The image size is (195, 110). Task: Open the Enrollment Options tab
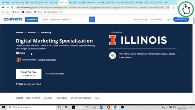pyautogui.click(x=81, y=98)
